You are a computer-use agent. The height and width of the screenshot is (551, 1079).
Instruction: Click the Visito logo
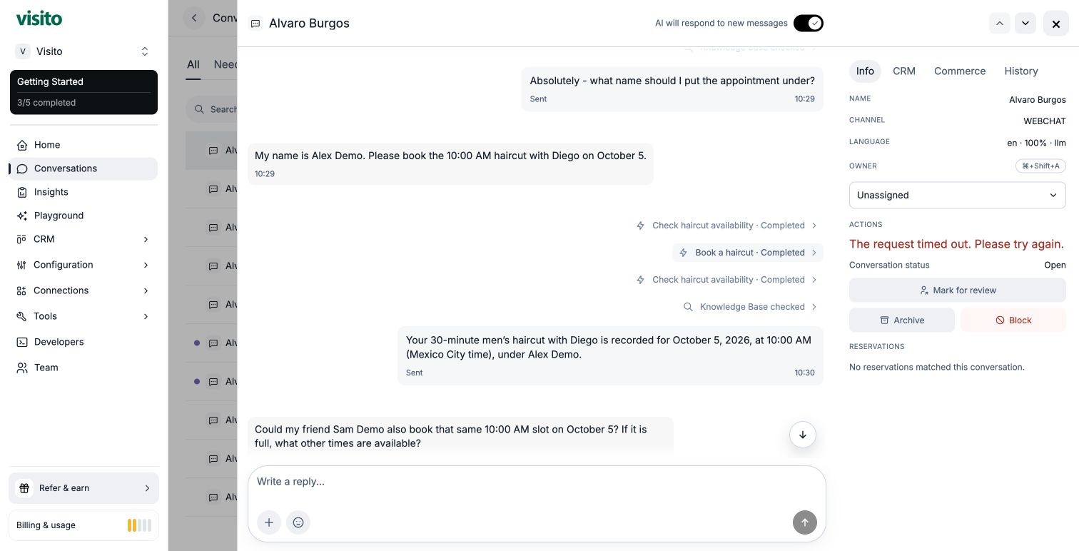point(39,19)
